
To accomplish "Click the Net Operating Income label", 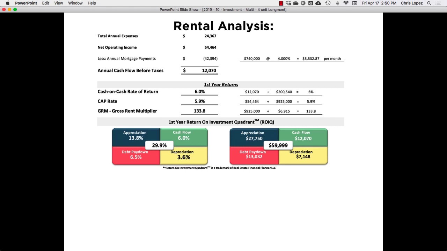I will pos(117,47).
